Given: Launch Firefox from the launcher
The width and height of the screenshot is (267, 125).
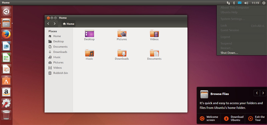Looking at the screenshot, I should click(6, 35).
